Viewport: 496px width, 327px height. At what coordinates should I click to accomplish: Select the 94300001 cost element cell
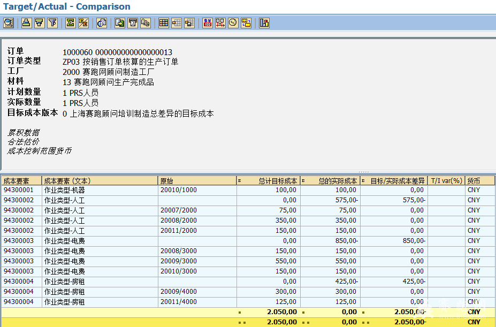(21, 190)
